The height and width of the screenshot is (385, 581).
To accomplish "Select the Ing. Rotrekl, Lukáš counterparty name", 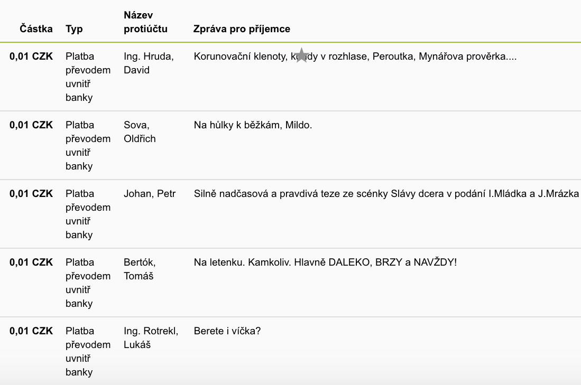I will 151,337.
